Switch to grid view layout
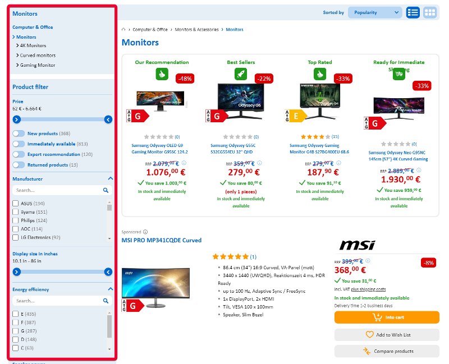The width and height of the screenshot is (449, 364). click(430, 12)
